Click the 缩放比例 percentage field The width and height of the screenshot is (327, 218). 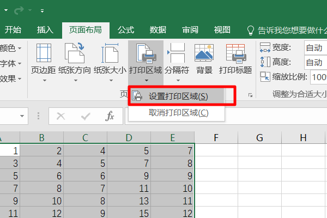318,77
